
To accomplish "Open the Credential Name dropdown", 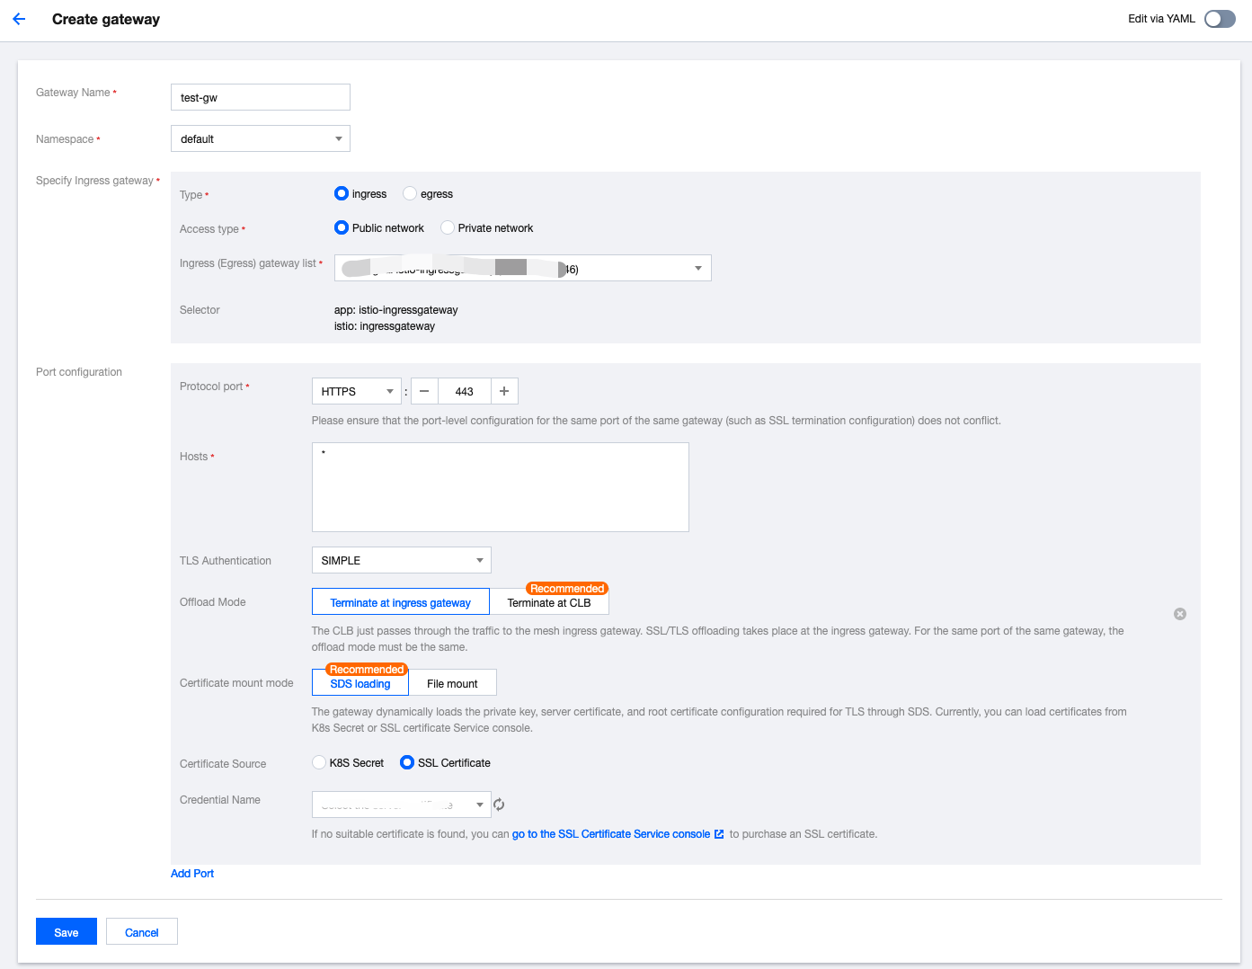I will pyautogui.click(x=401, y=805).
